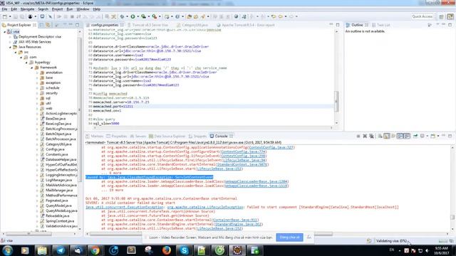
Task: Open Skype from the taskbar
Action: (x=184, y=250)
